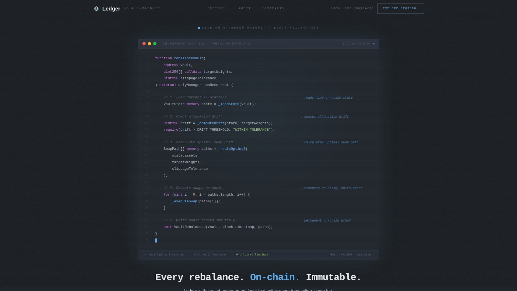Click the On-chain. highlighted headline word
The width and height of the screenshot is (517, 291).
(275, 277)
